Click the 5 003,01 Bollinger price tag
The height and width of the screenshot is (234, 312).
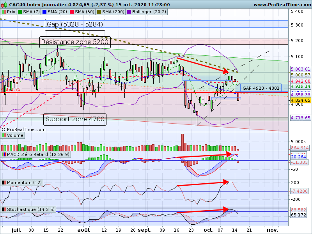[x=300, y=69]
